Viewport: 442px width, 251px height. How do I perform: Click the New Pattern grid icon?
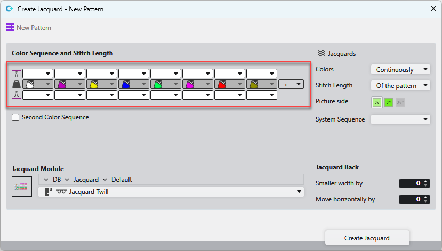pos(10,27)
